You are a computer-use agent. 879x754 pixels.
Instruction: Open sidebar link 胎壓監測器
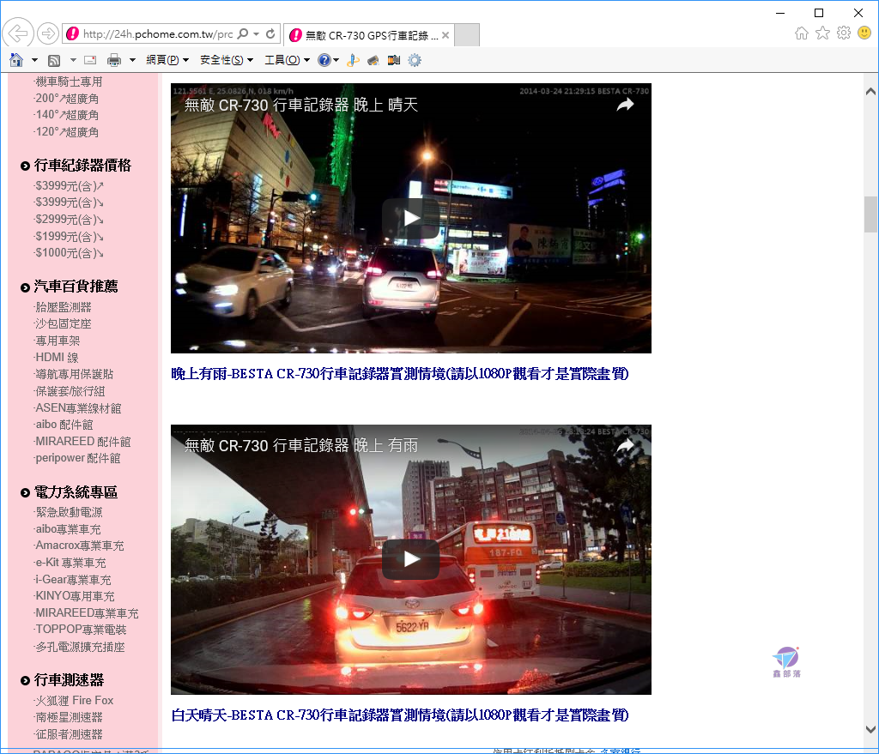tap(62, 307)
